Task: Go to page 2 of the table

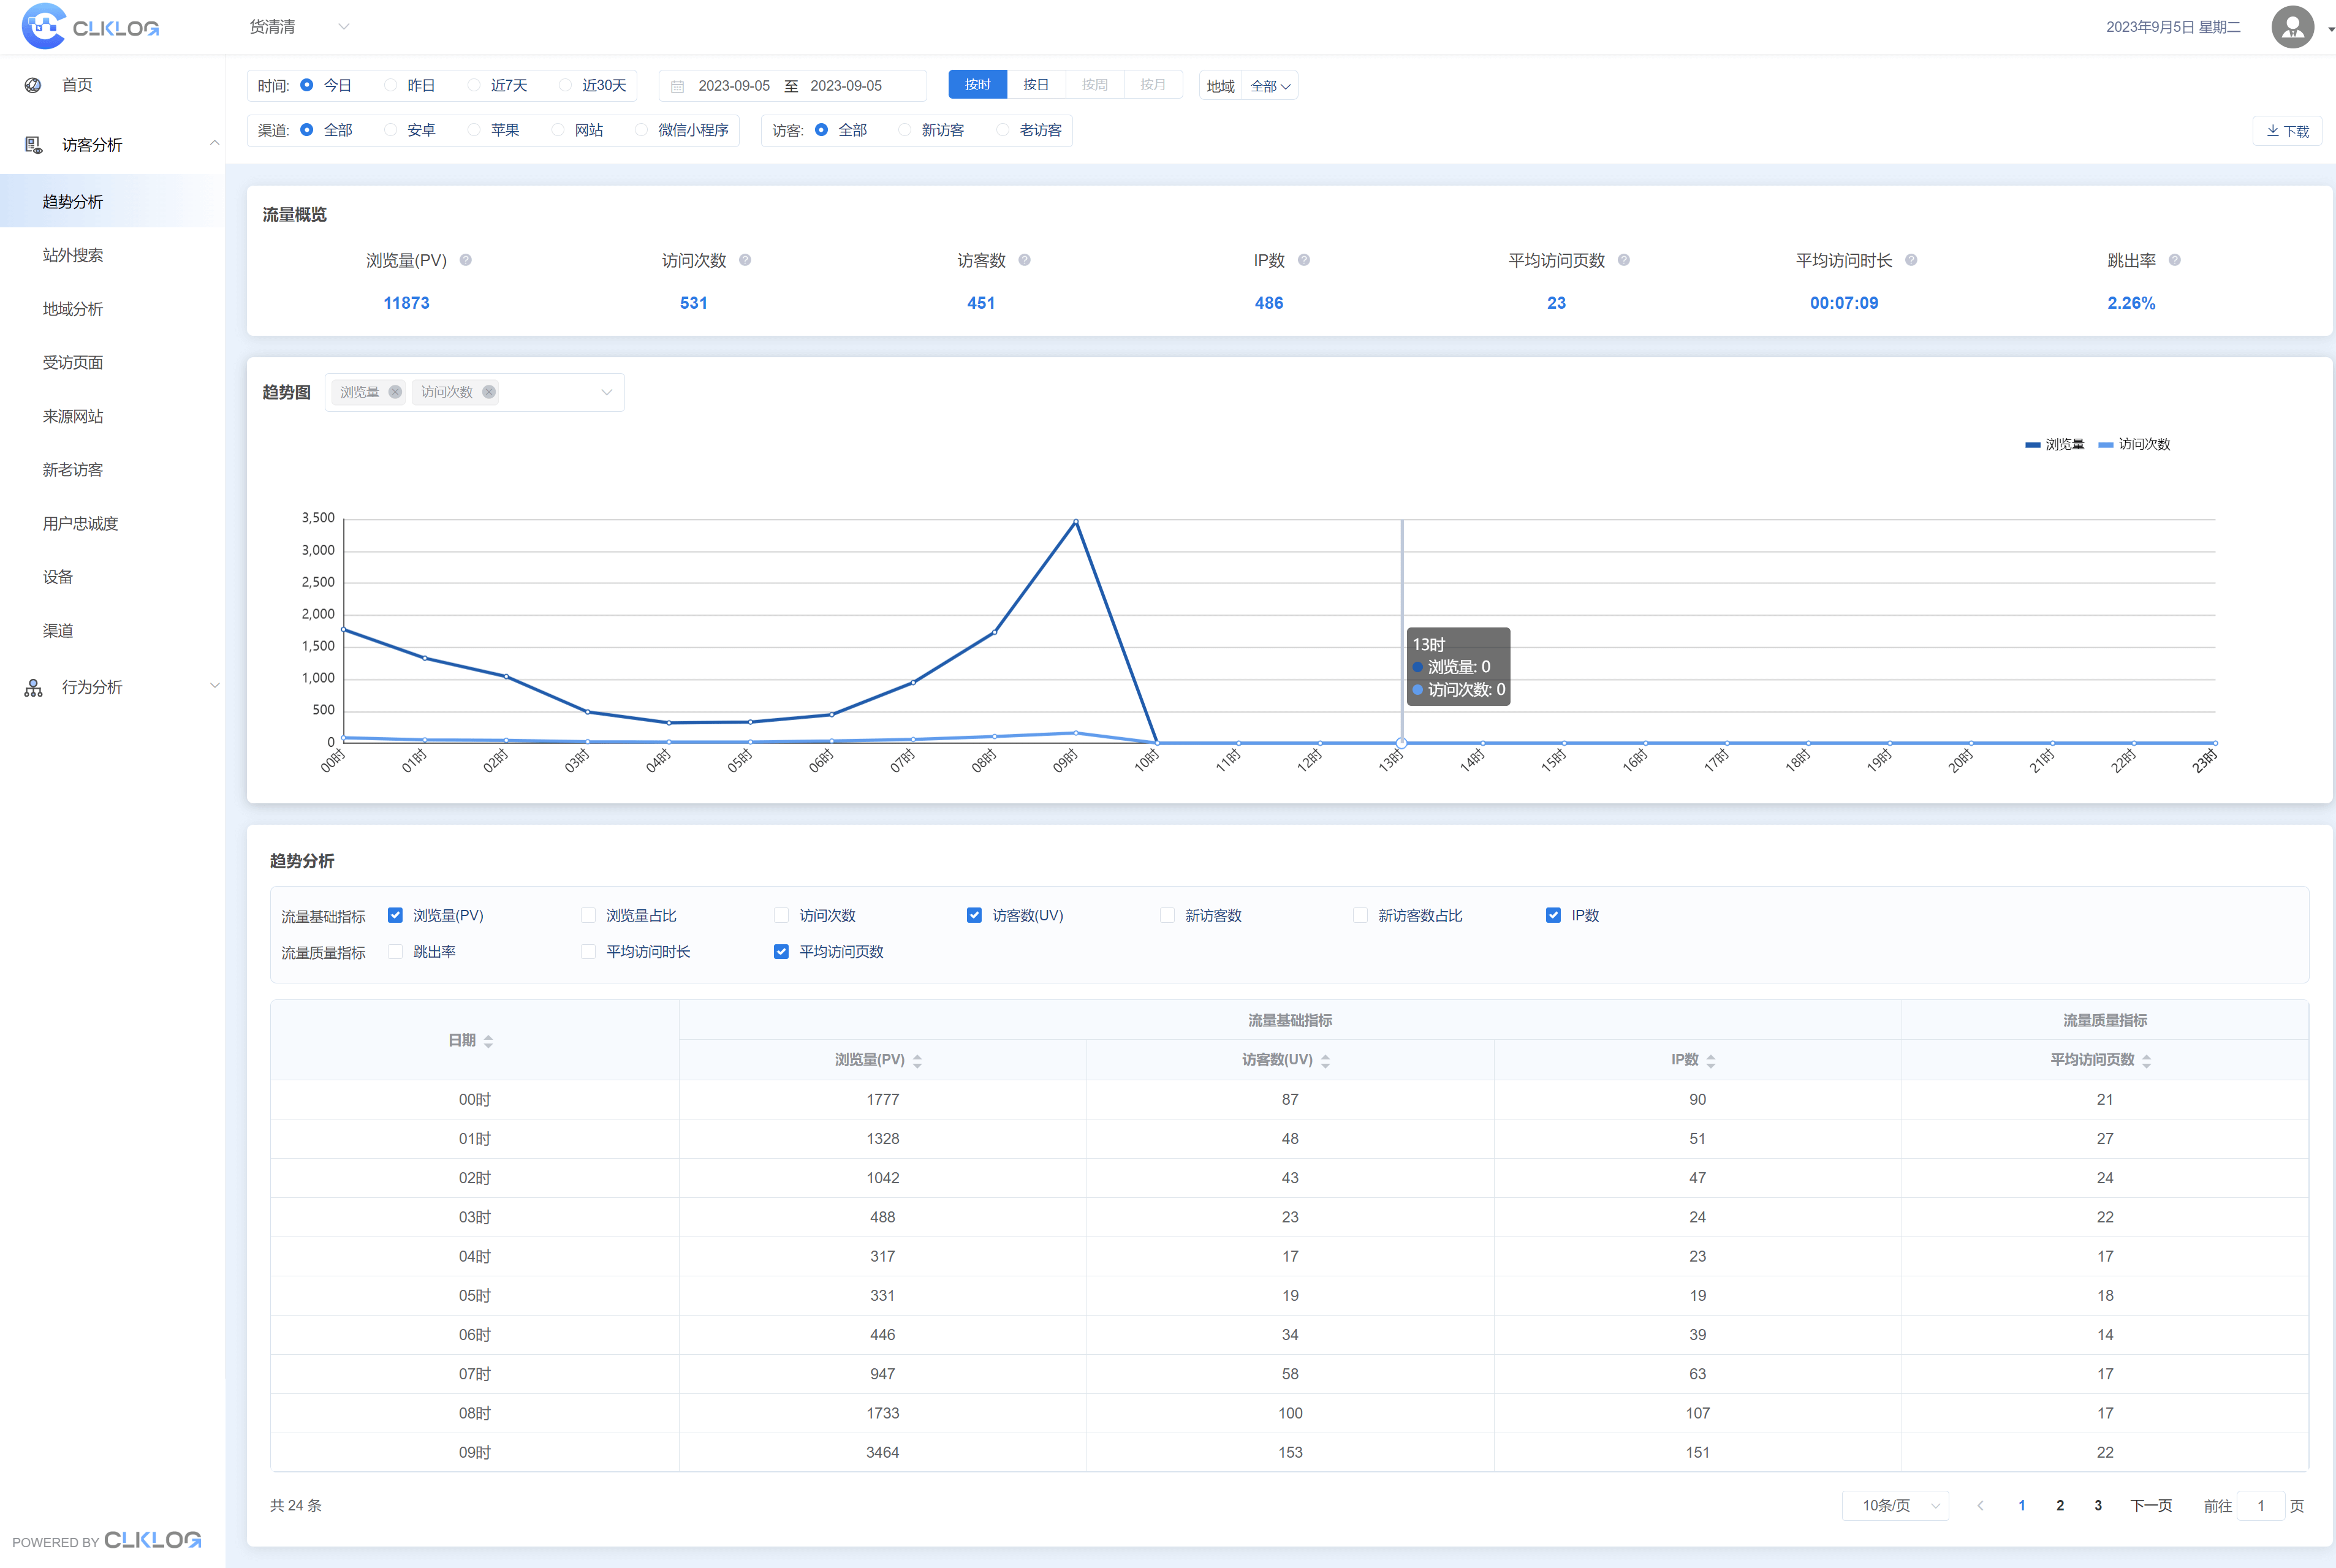Action: pyautogui.click(x=2060, y=1505)
